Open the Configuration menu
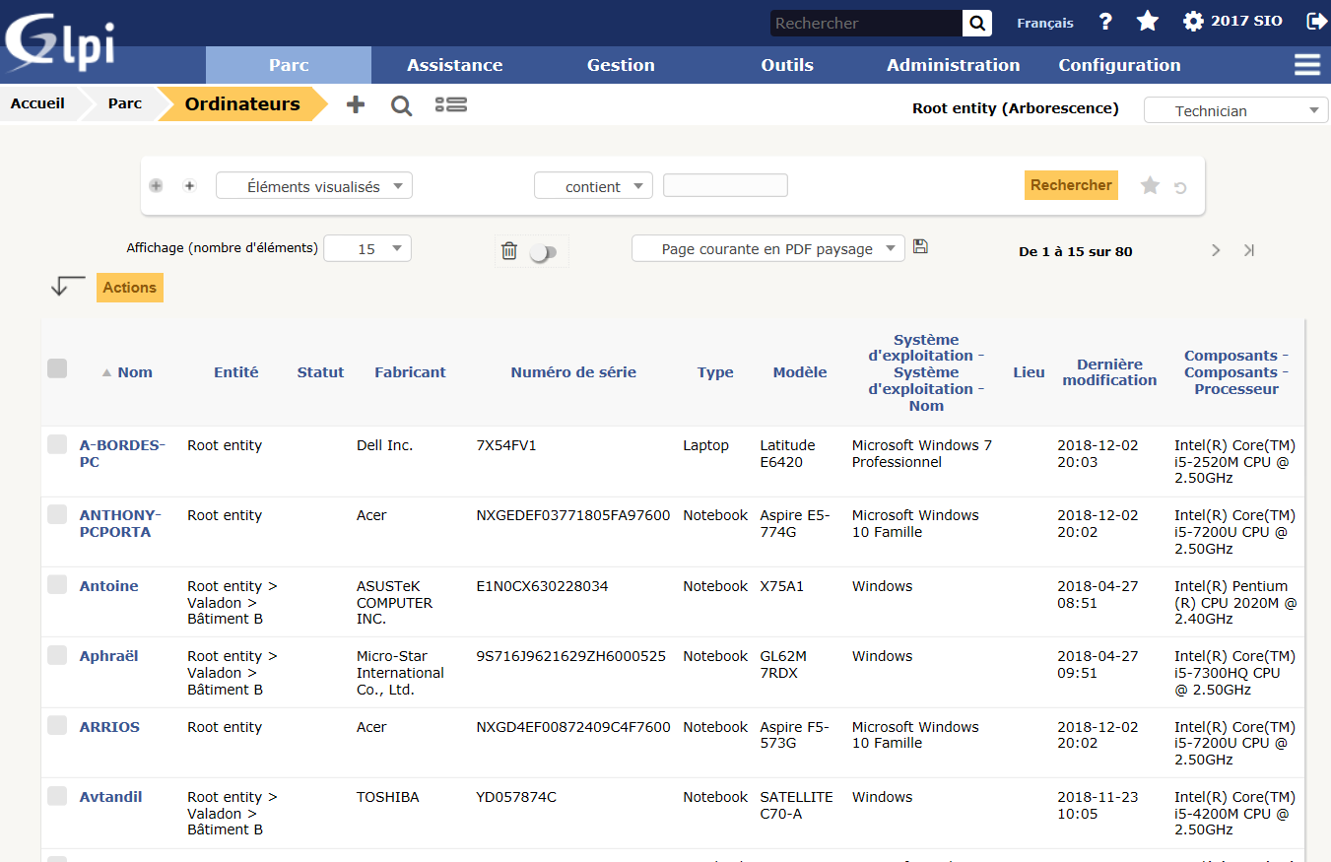This screenshot has height=862, width=1331. 1119,65
